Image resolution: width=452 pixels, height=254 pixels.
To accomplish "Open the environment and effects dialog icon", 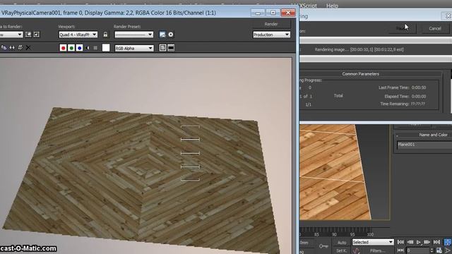I will (x=171, y=35).
